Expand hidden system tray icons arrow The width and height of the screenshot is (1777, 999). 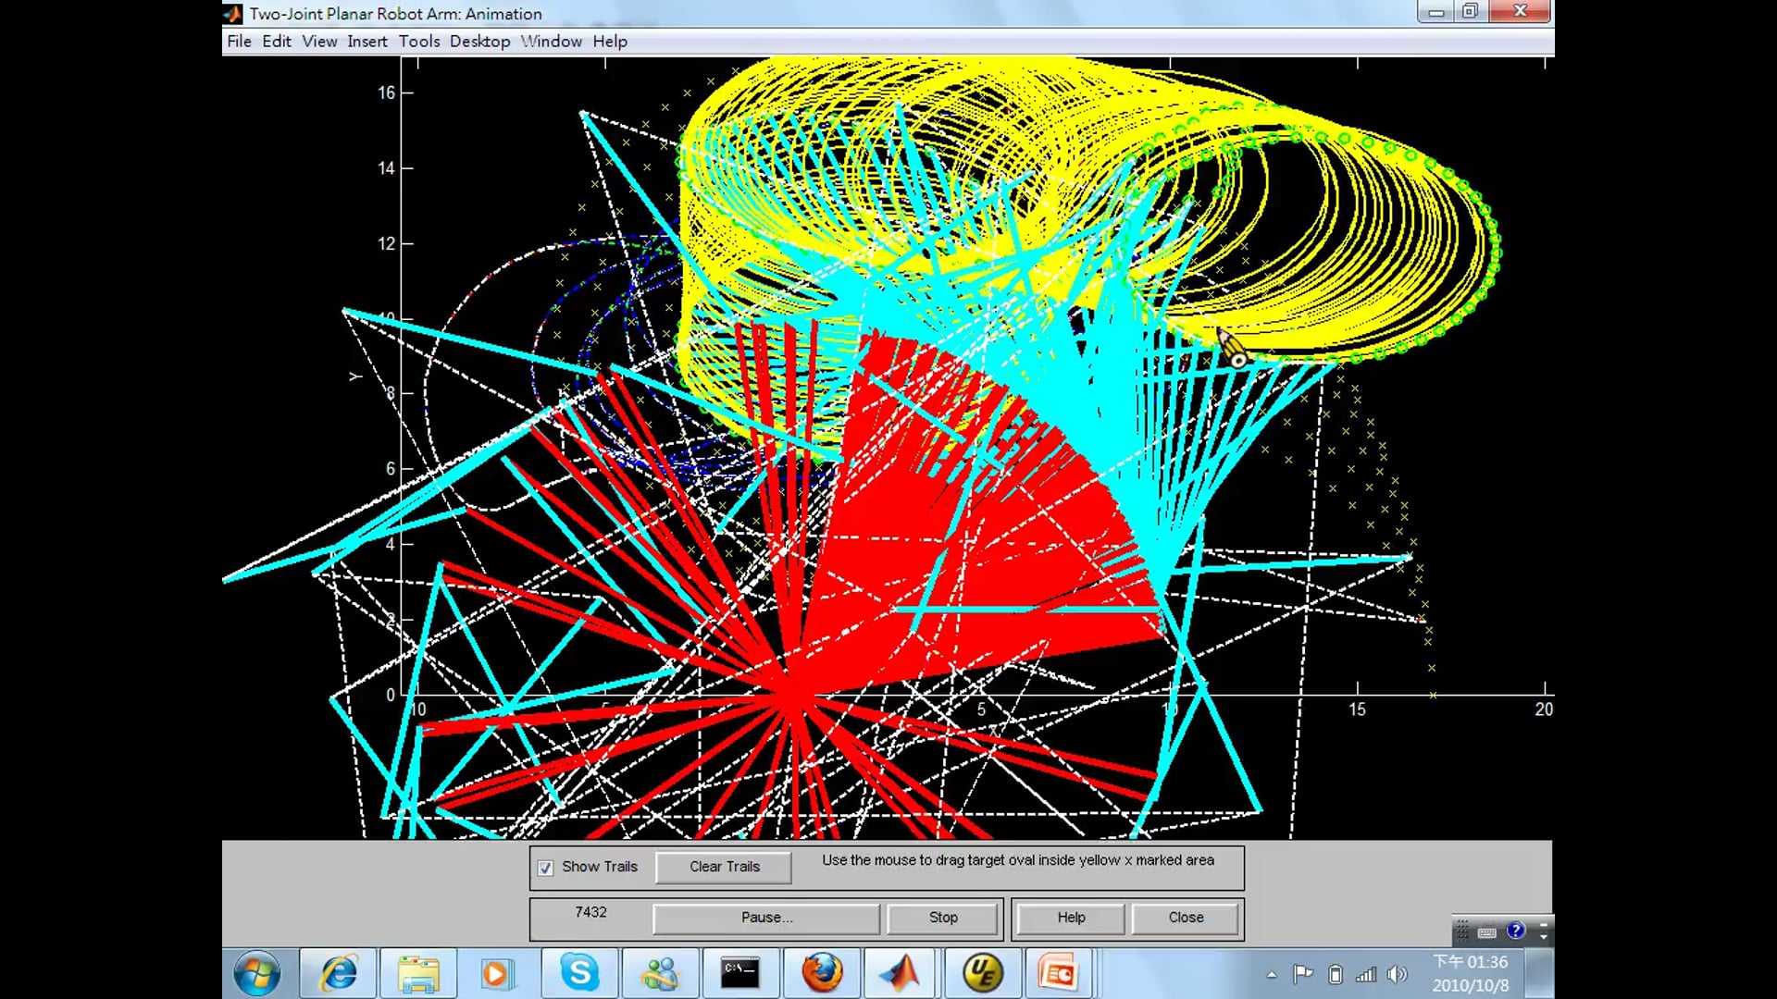[x=1272, y=974]
